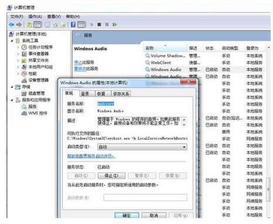Expand the 任务计划程序 node arrow
Screen dimensions: 273x224
[x=18, y=47]
